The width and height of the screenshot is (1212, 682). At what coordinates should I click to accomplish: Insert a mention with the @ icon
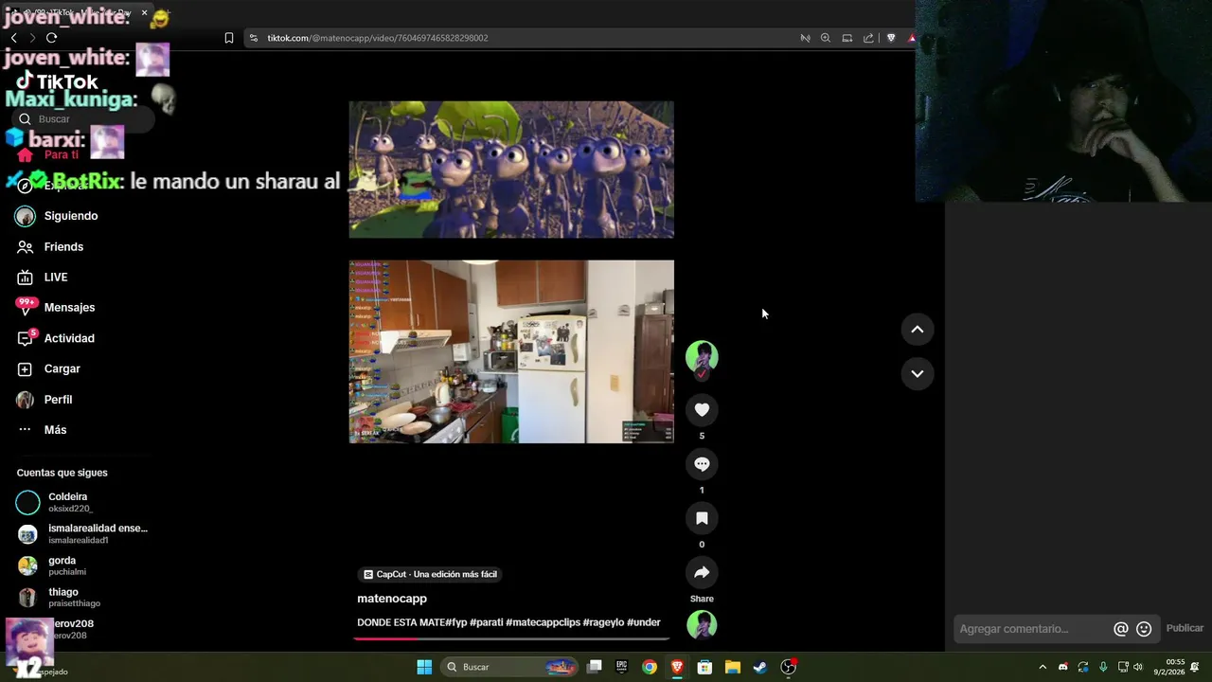(1121, 629)
